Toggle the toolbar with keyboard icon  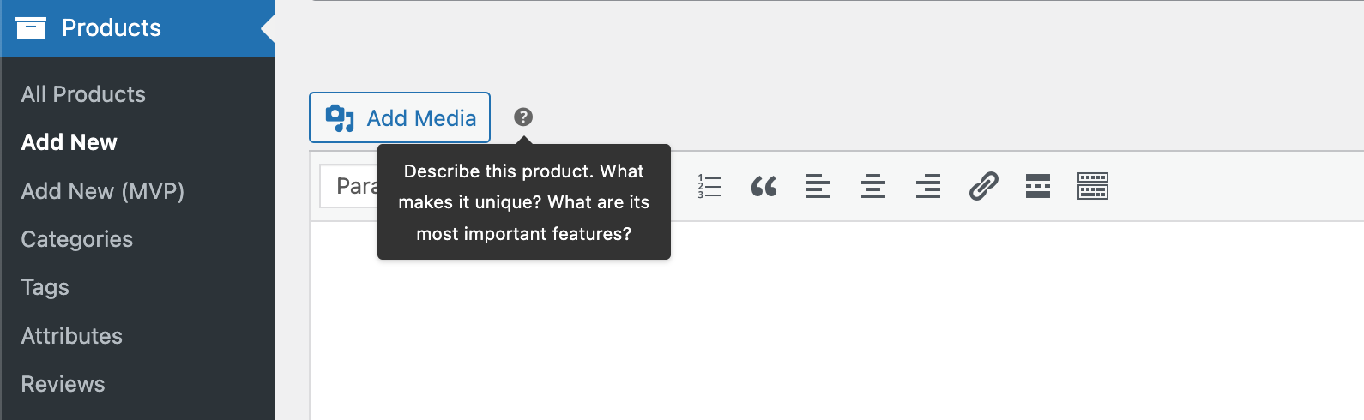[1093, 186]
